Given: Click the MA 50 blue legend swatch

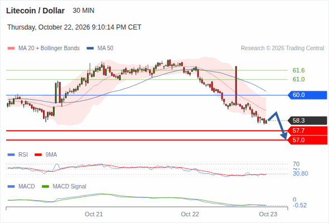Looking at the screenshot, I should coord(90,49).
